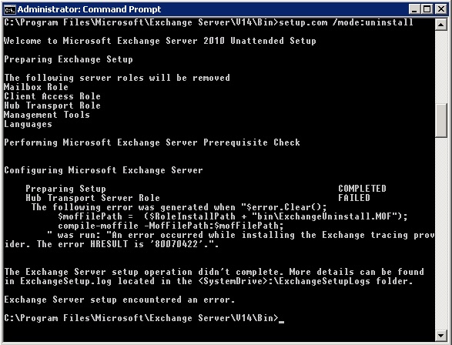Close the Administrator Command Prompt window
The height and width of the screenshot is (345, 452).
[x=440, y=9]
